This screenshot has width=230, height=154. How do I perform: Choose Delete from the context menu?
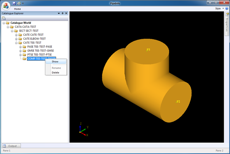pyautogui.click(x=56, y=73)
